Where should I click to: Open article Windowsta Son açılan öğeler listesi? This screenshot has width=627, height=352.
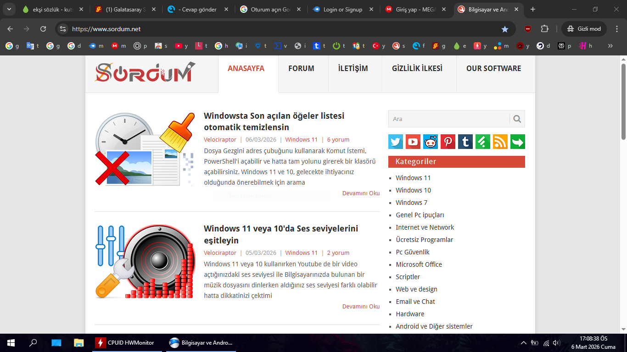[x=274, y=121]
